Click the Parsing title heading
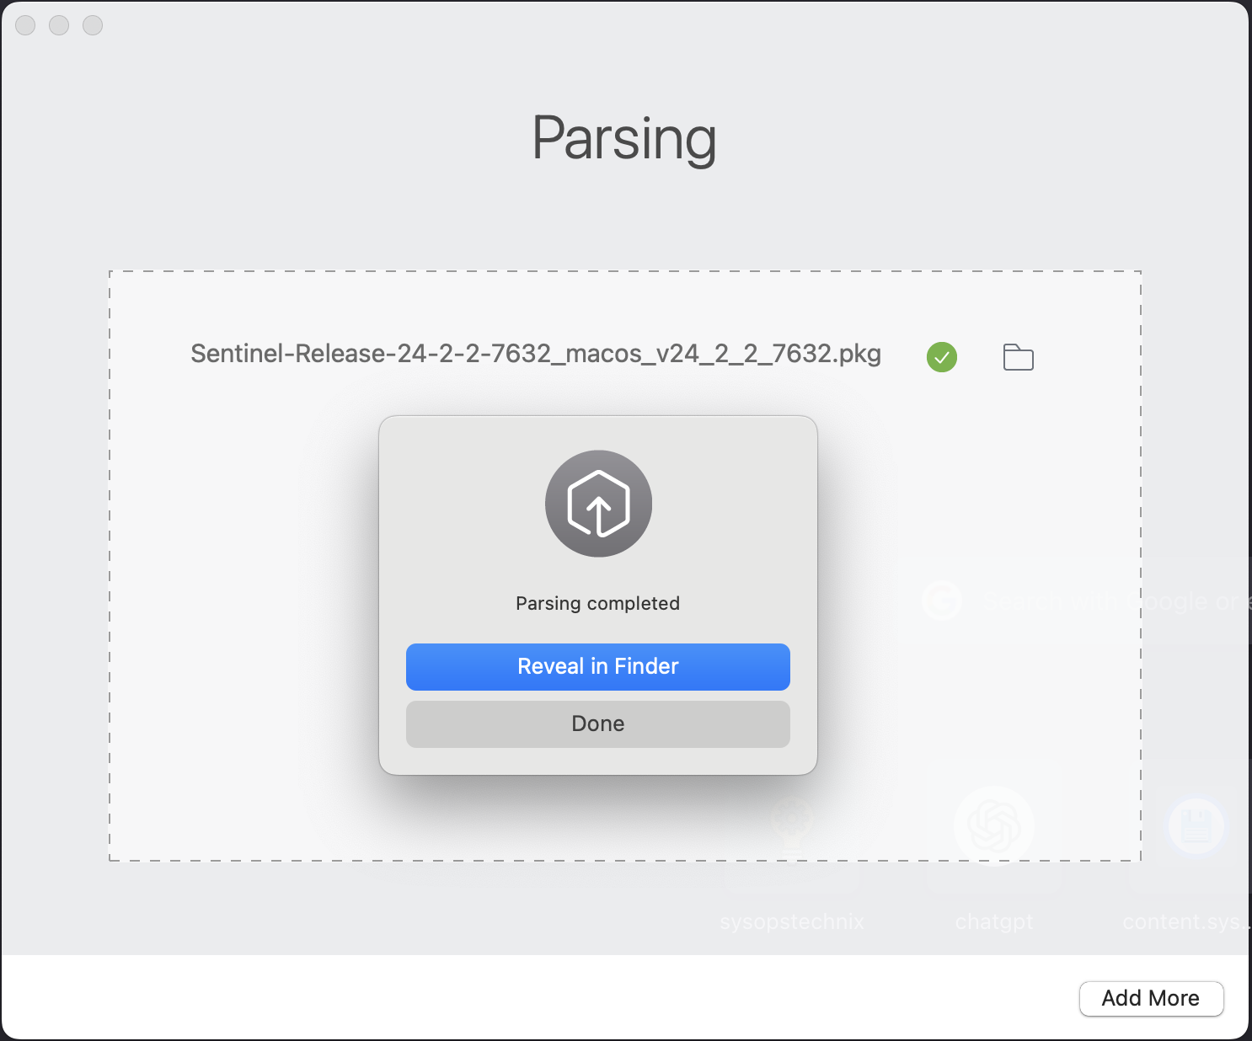The width and height of the screenshot is (1252, 1041). [x=624, y=139]
